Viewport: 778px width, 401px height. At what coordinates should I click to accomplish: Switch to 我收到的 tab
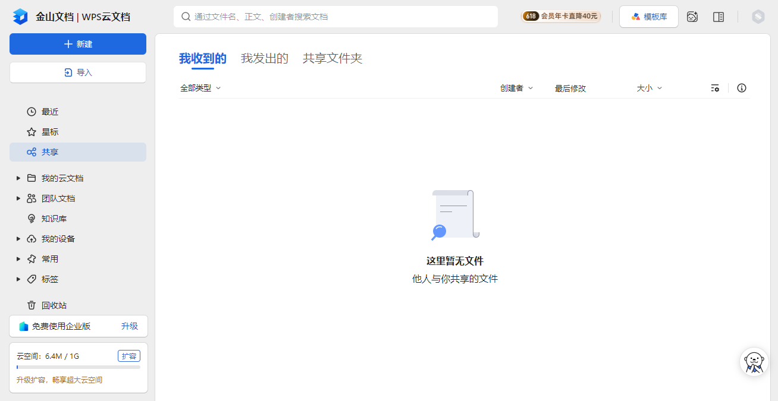pos(203,58)
